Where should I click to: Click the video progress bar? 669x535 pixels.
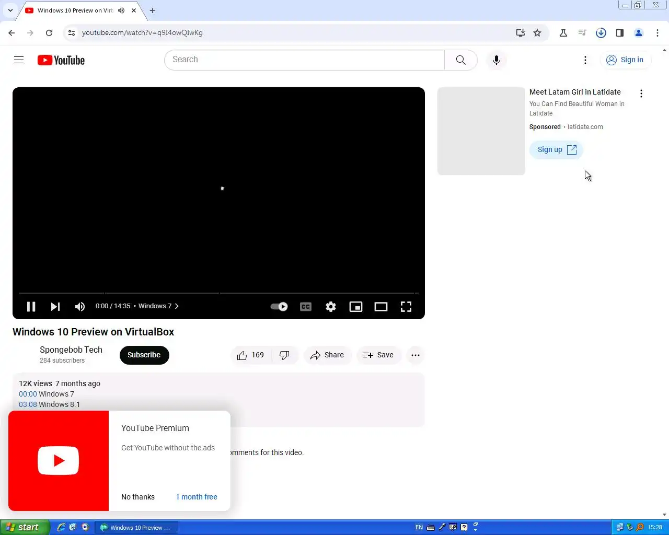218,294
